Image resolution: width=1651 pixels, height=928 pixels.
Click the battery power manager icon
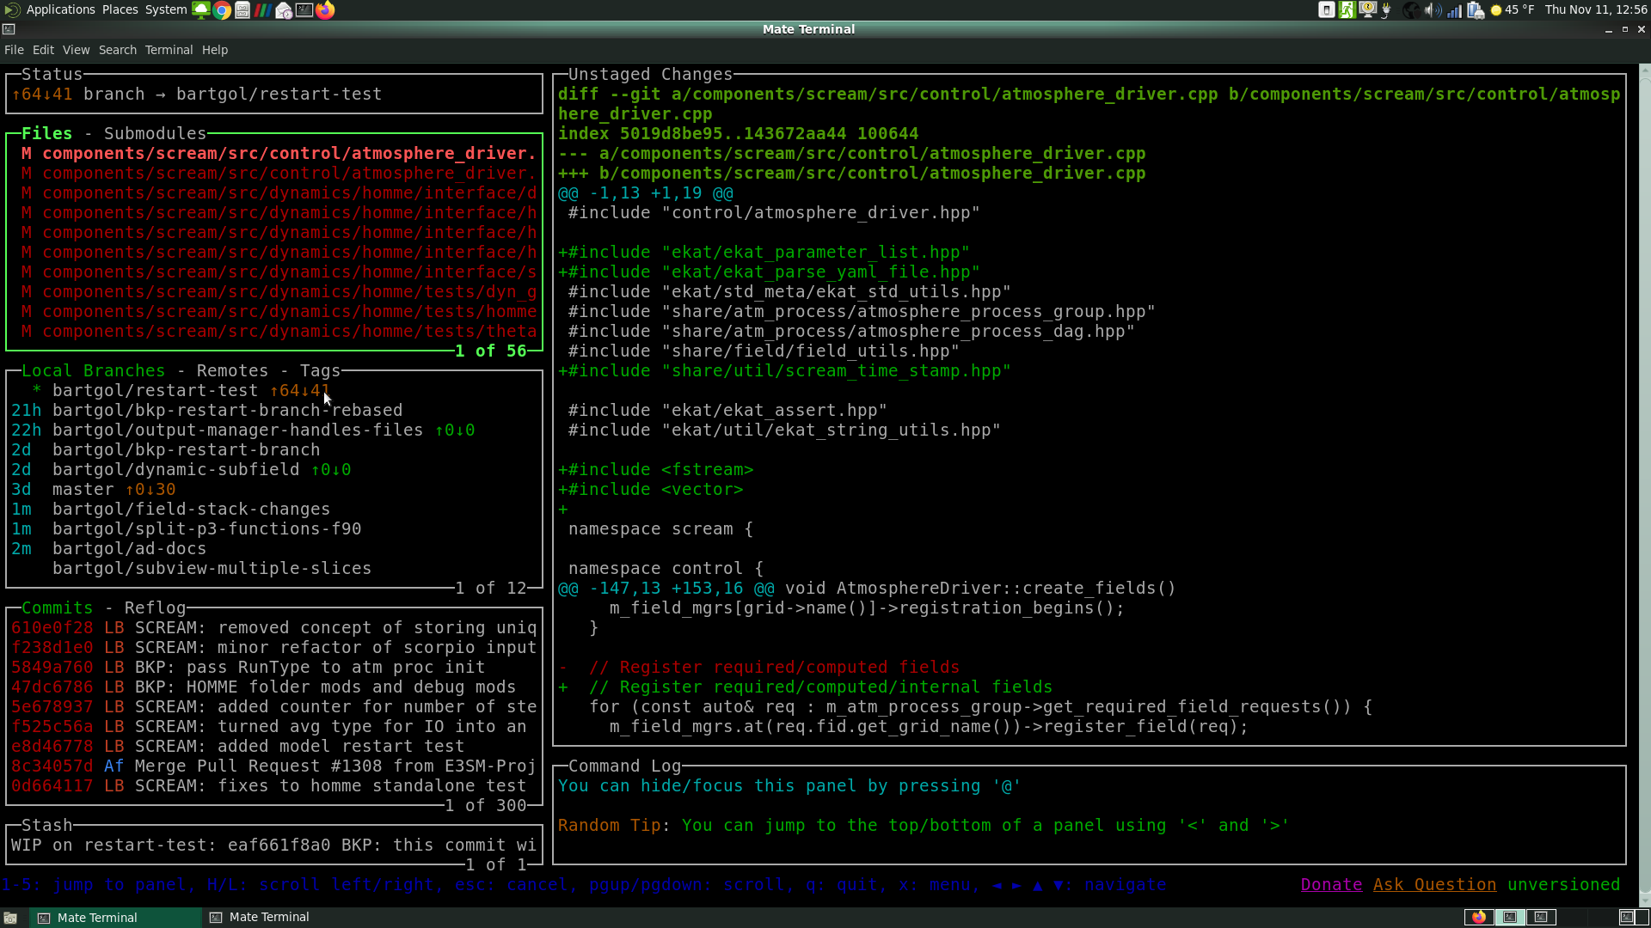[1476, 10]
